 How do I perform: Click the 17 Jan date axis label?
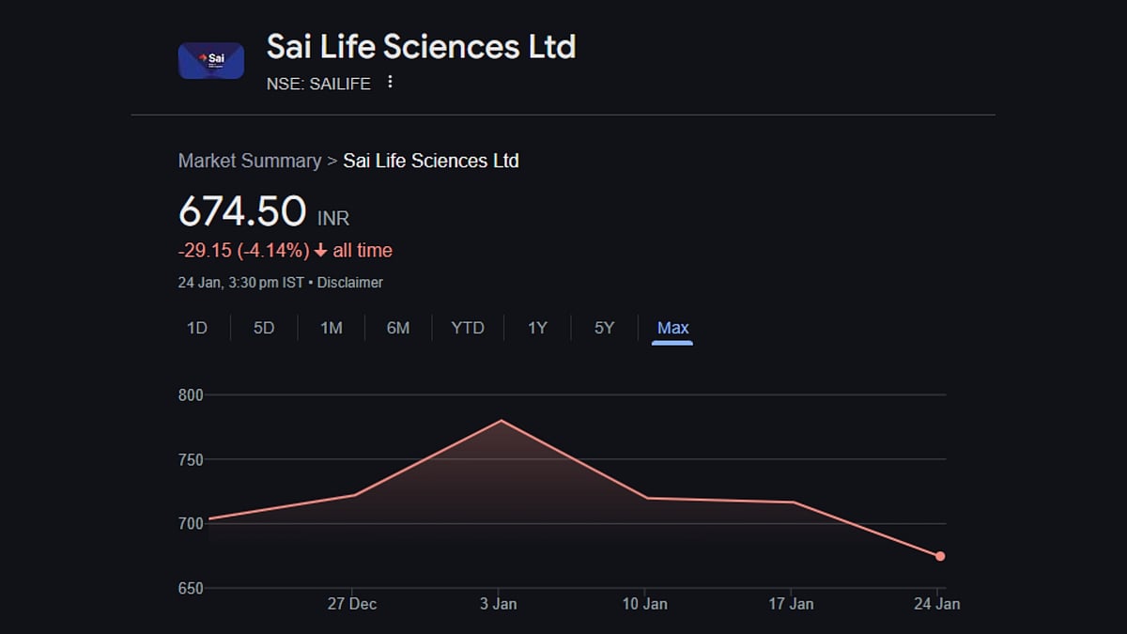(791, 603)
